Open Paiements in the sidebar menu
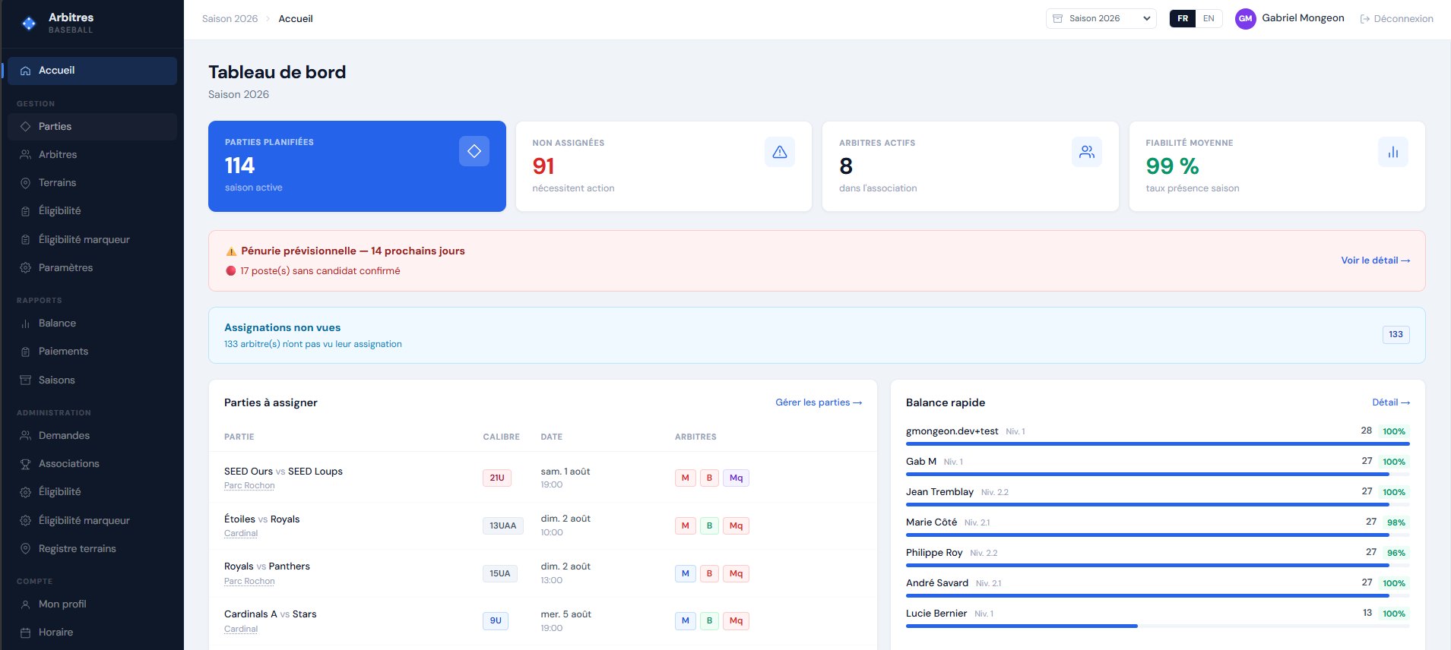 point(92,352)
